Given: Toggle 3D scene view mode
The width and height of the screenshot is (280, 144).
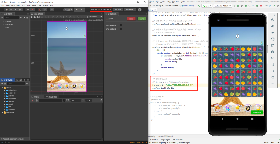Looking at the screenshot, I should pos(52,10).
